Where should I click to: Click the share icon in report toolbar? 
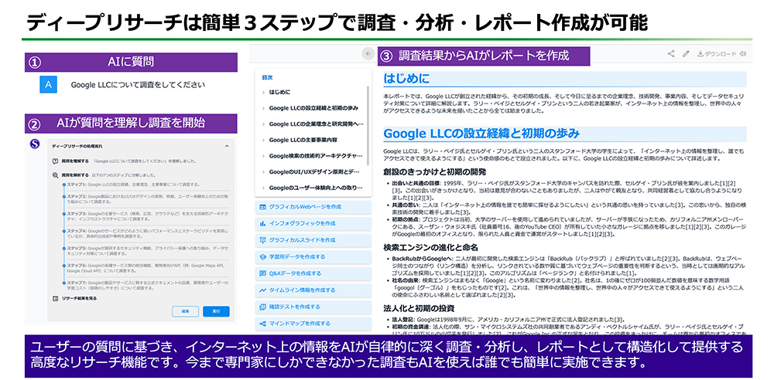pos(672,54)
